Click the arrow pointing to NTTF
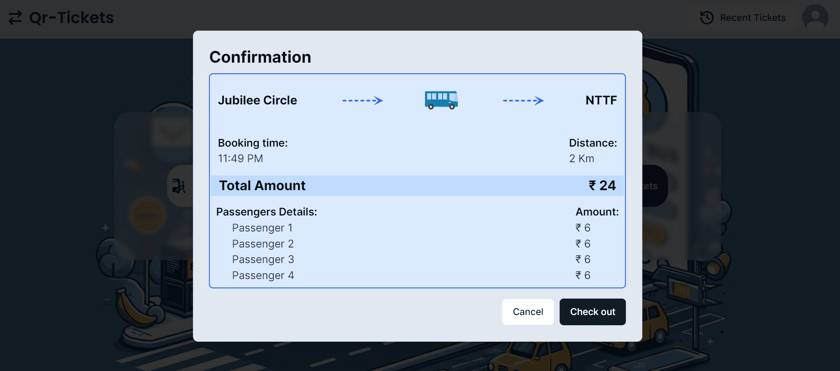Screen dimensions: 840x371 pyautogui.click(x=523, y=100)
